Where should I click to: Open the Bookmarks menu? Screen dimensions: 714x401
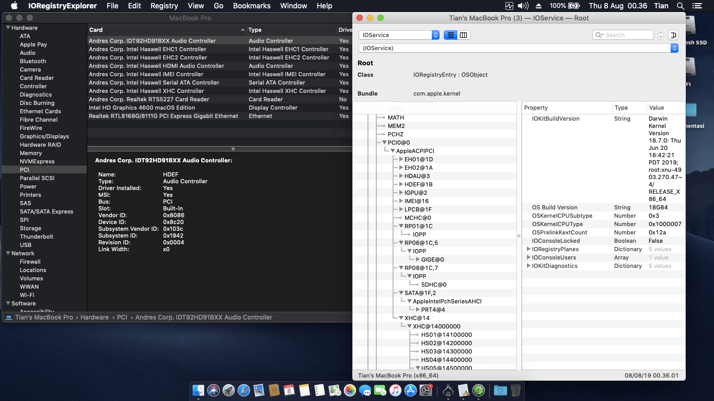click(x=251, y=6)
